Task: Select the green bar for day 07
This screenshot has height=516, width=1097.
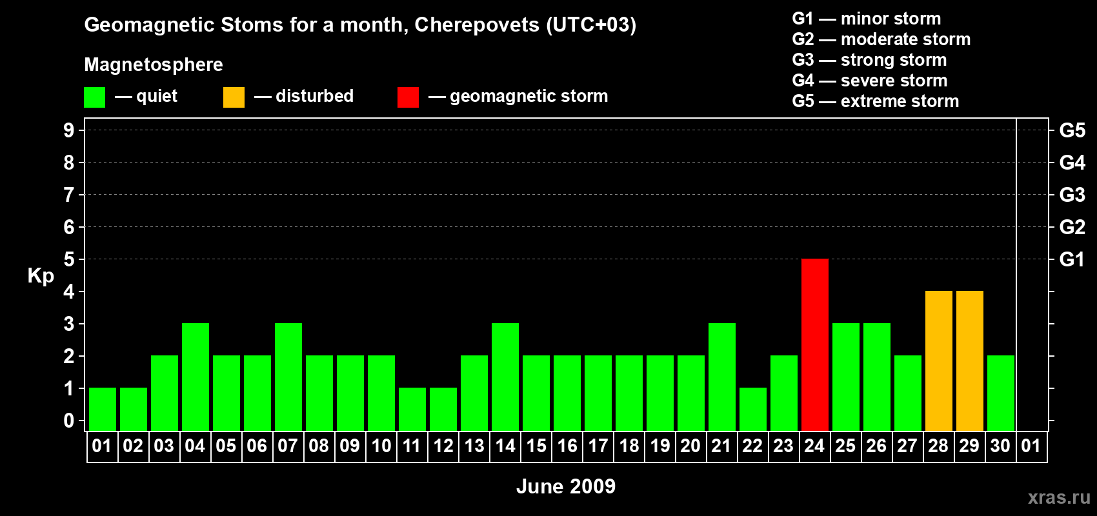Action: pyautogui.click(x=288, y=377)
